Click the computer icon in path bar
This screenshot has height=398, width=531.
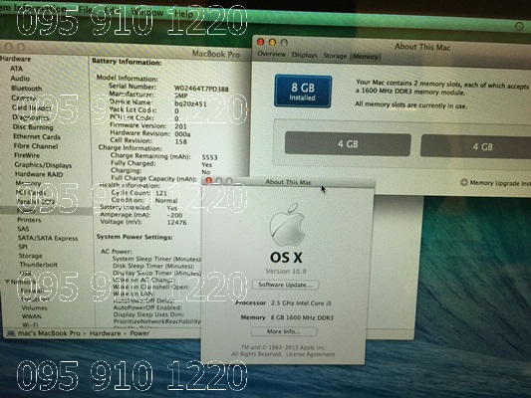11,333
